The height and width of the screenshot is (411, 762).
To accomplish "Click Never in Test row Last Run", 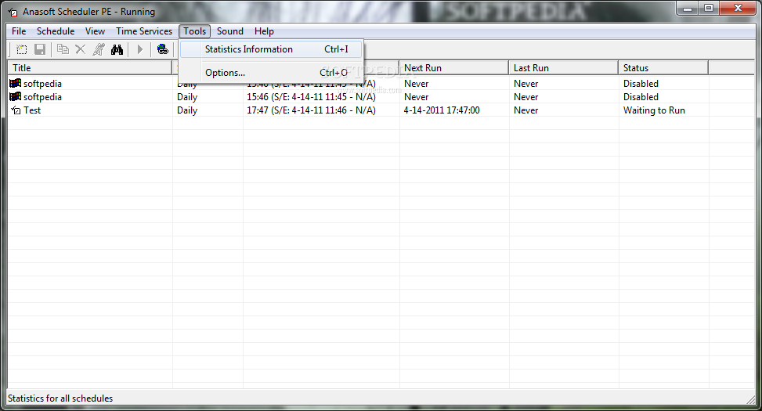I will point(525,110).
